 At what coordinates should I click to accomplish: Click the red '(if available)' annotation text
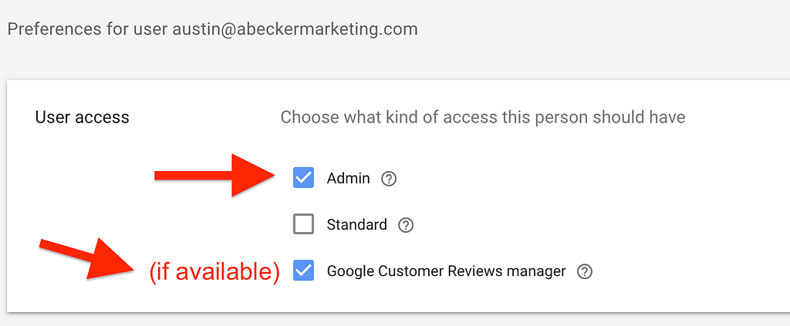click(x=214, y=272)
